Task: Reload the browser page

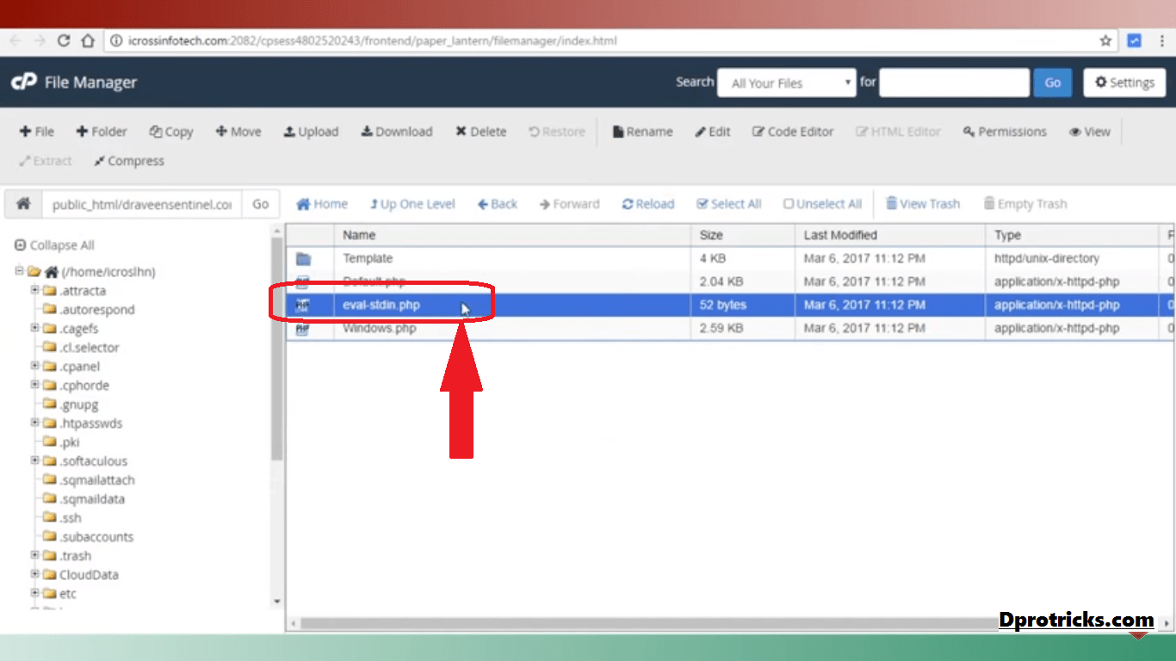Action: (x=64, y=40)
